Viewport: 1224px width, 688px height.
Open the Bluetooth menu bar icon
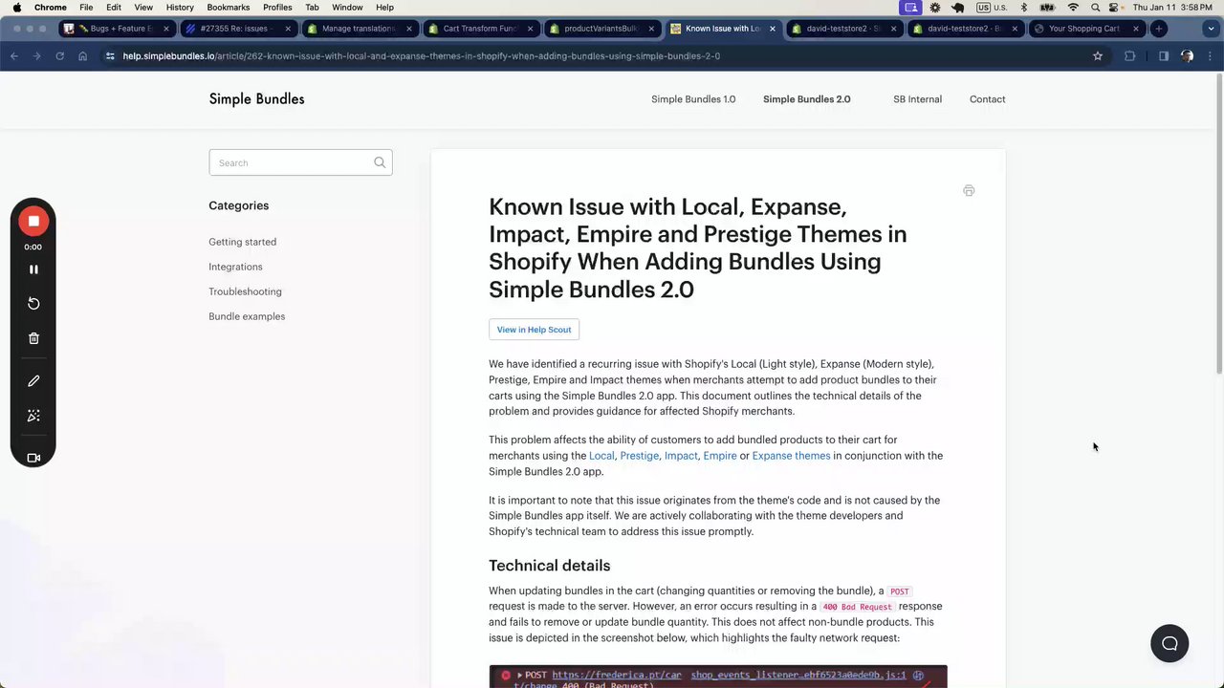1024,7
